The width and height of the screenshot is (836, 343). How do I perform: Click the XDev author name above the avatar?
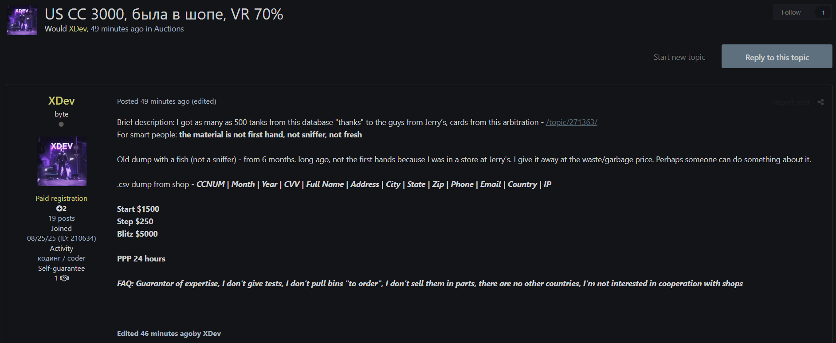(61, 101)
